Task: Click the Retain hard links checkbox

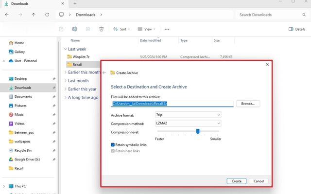Action: tap(113, 151)
